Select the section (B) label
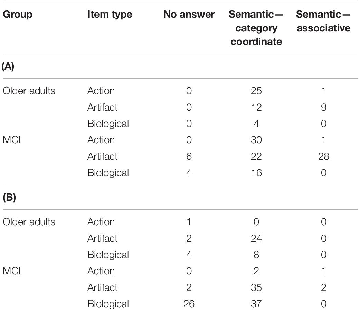Viewport: 360px width, 311px height. click(x=9, y=198)
